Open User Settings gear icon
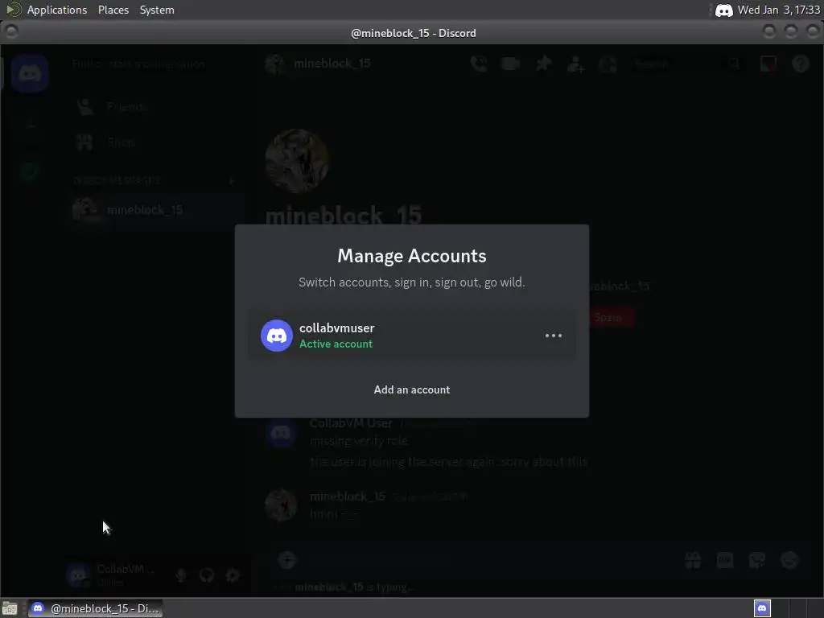The height and width of the screenshot is (618, 824). [233, 575]
